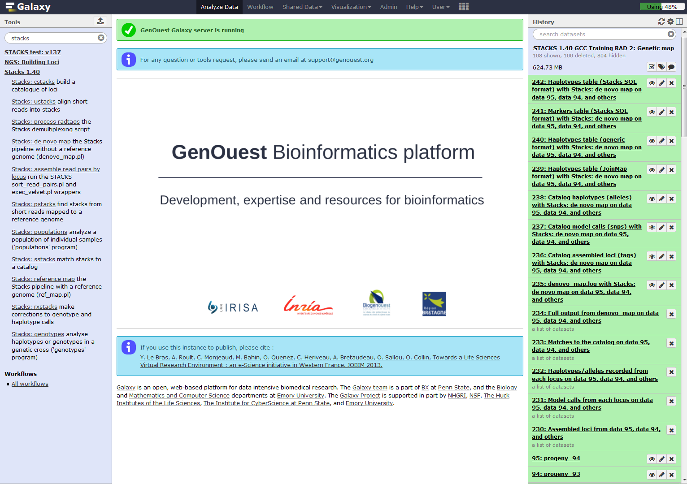Open the Visualization dropdown menu
The height and width of the screenshot is (484, 687).
(x=351, y=7)
